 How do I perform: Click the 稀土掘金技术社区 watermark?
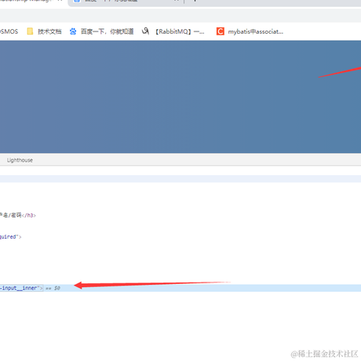pyautogui.click(x=324, y=354)
